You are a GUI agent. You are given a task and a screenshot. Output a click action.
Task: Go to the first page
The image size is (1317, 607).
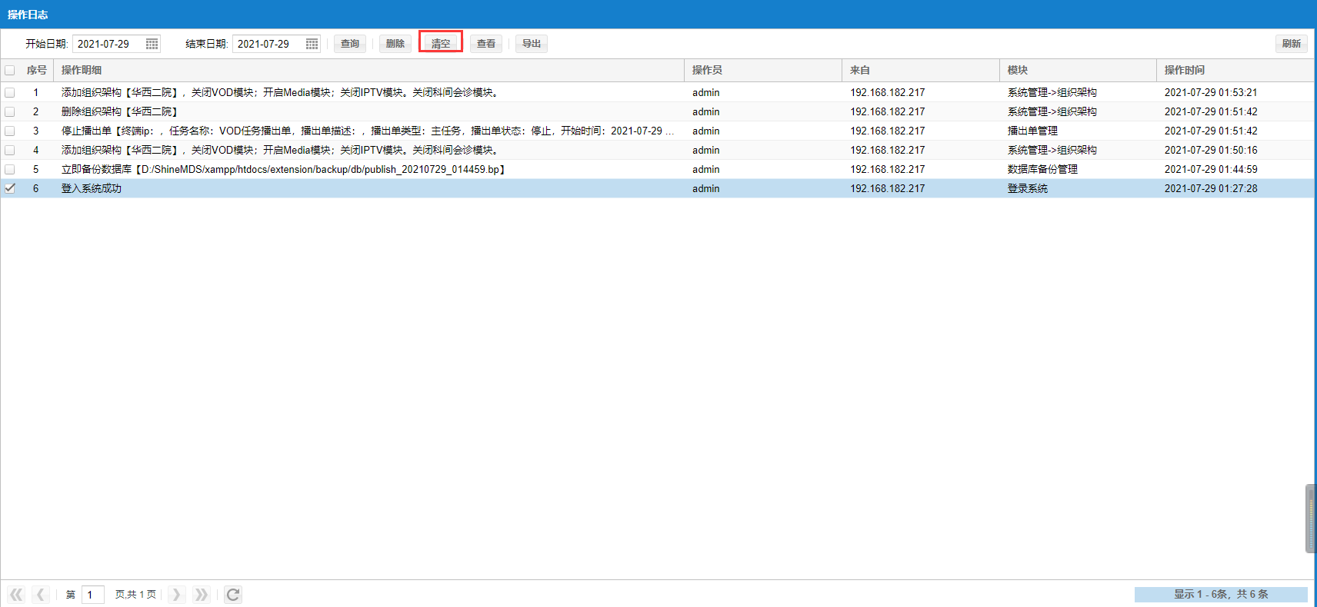pos(16,595)
